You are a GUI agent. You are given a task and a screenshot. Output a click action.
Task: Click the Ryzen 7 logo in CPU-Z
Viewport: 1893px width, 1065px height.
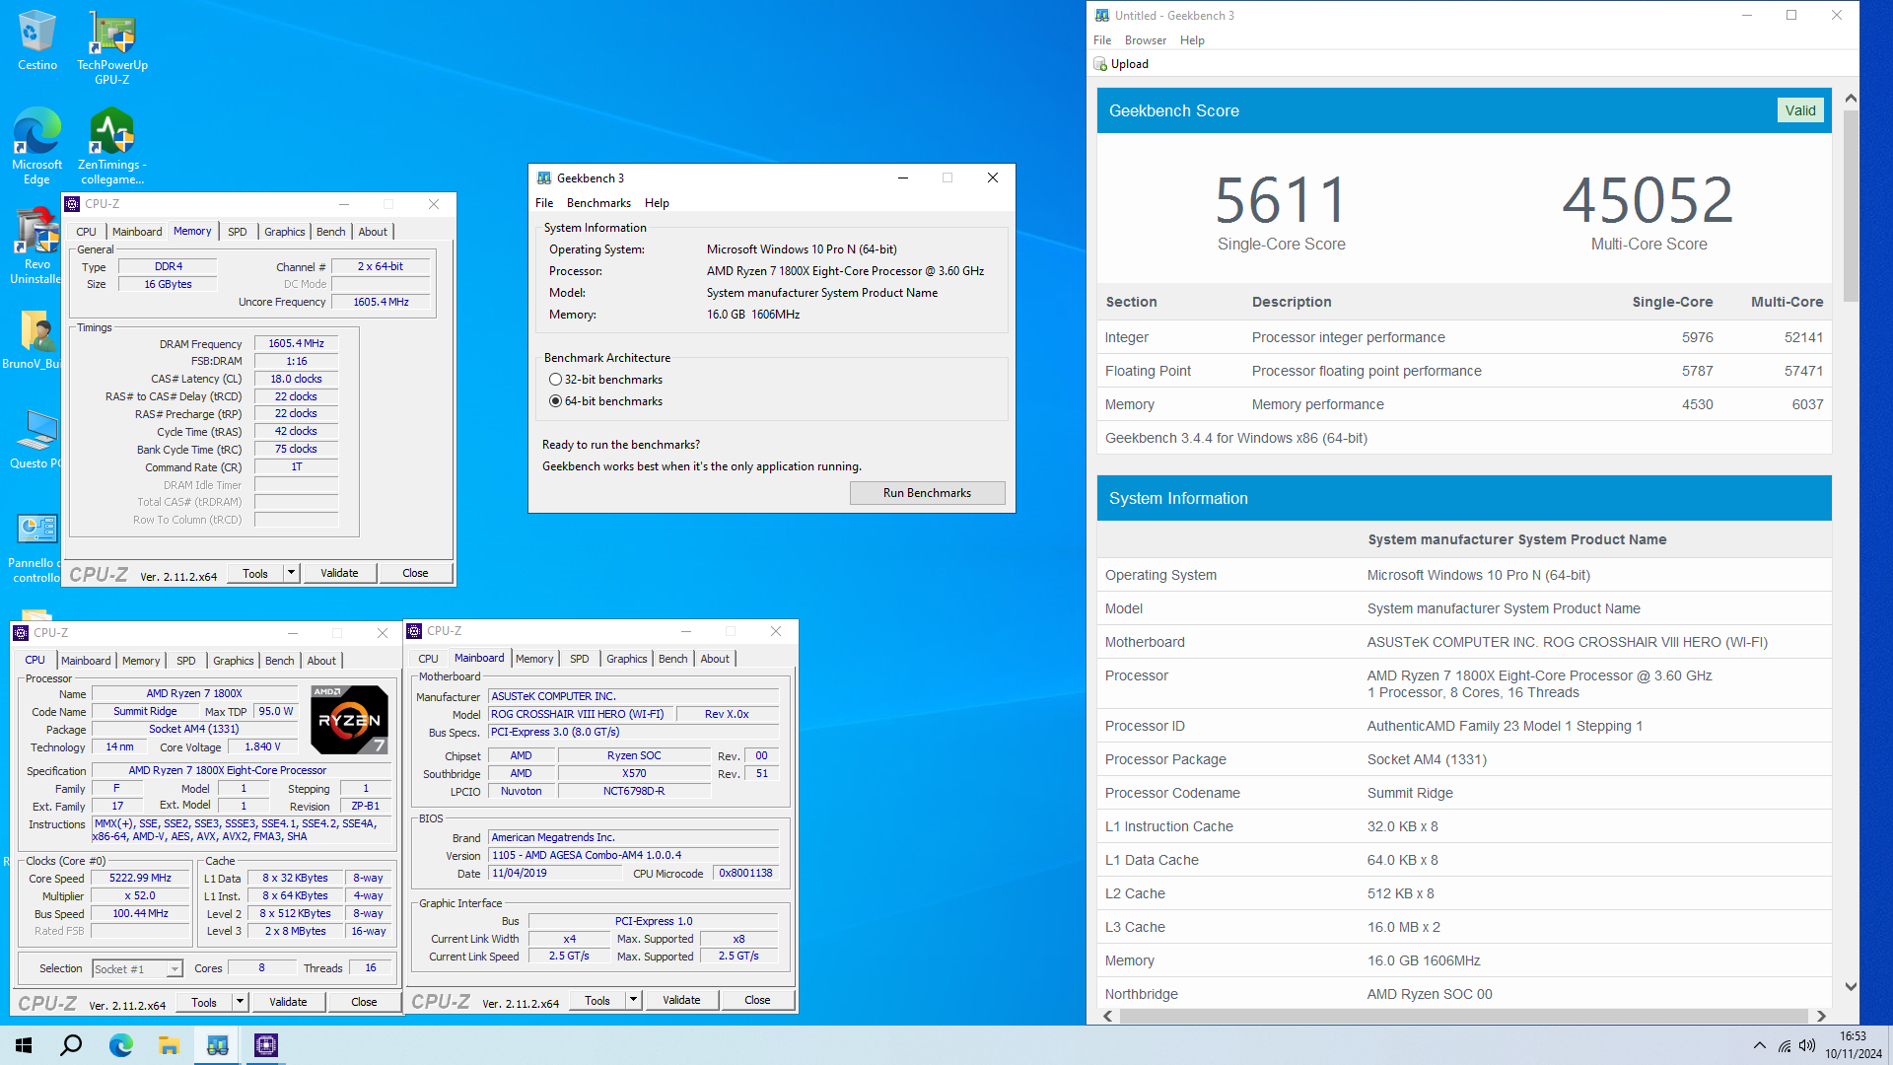coord(349,720)
